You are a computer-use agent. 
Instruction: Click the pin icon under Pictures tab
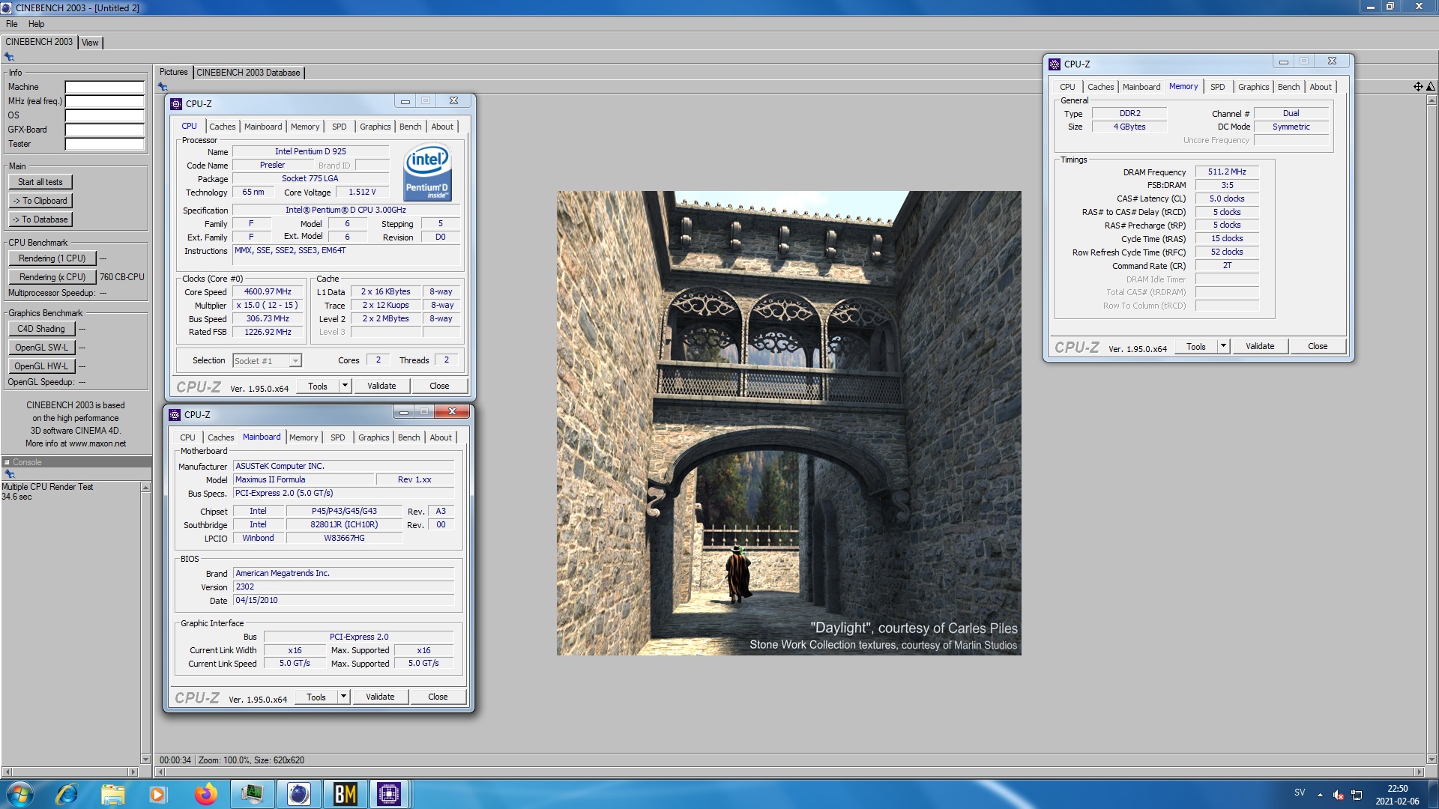163,87
